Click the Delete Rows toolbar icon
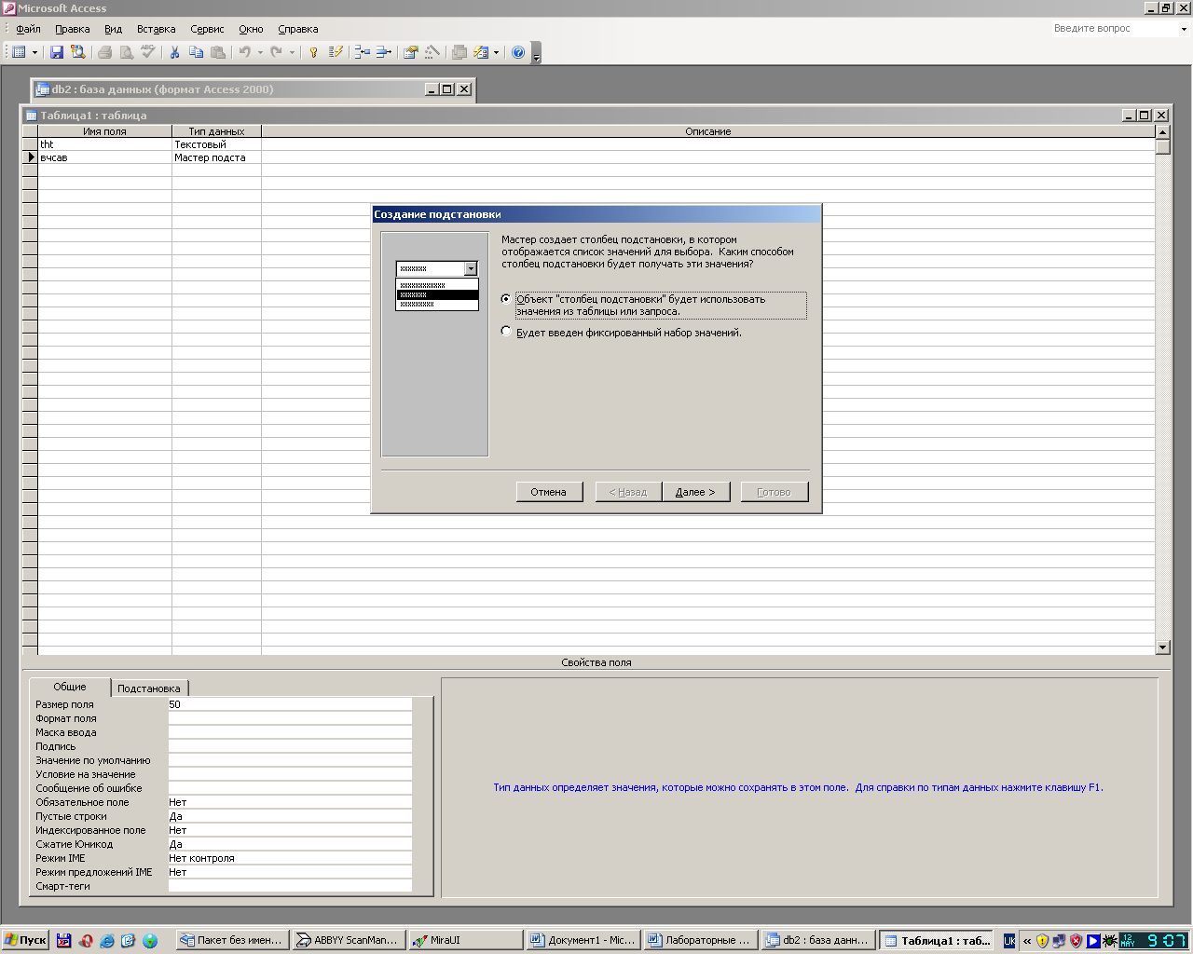 pyautogui.click(x=384, y=52)
